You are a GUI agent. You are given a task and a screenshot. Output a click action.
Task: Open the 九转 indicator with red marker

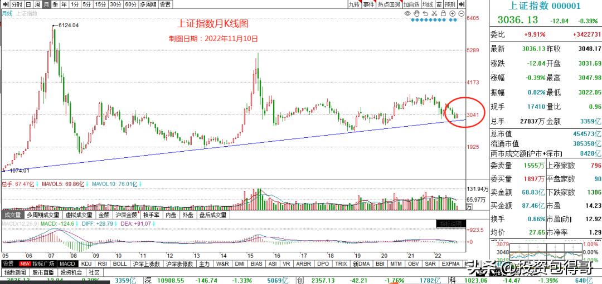tap(355, 4)
